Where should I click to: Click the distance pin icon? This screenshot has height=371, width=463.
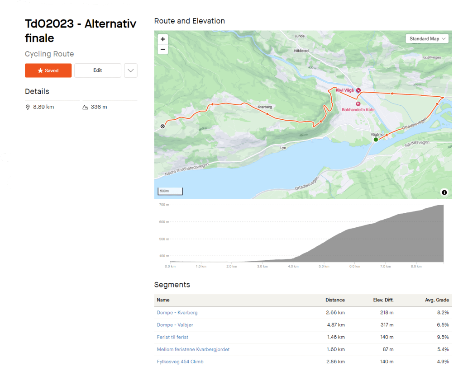[x=28, y=107]
